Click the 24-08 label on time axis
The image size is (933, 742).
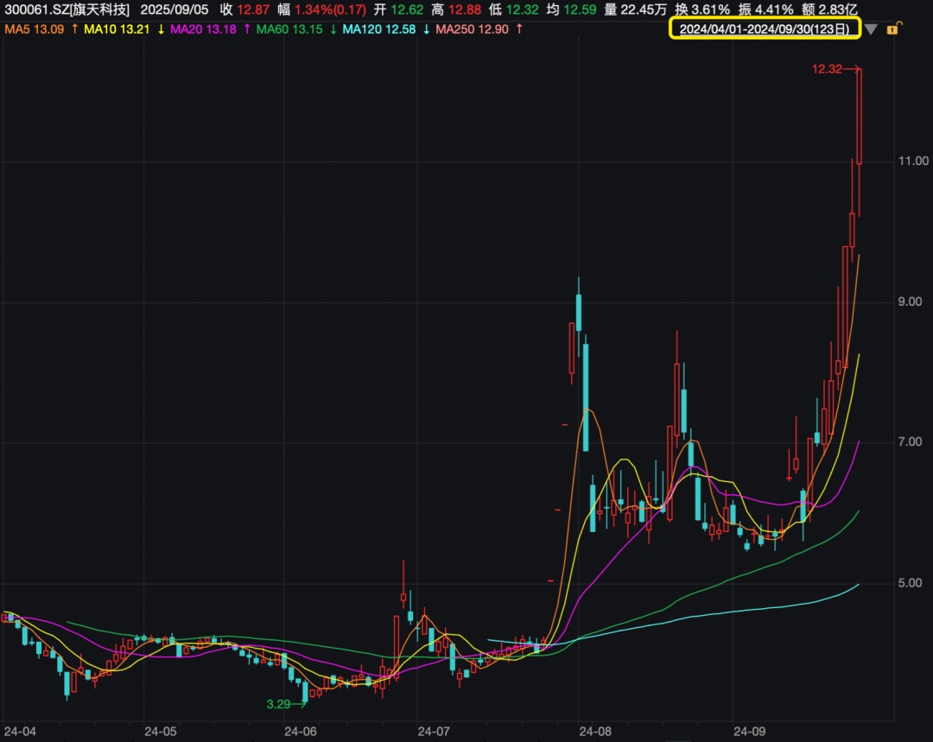click(596, 731)
